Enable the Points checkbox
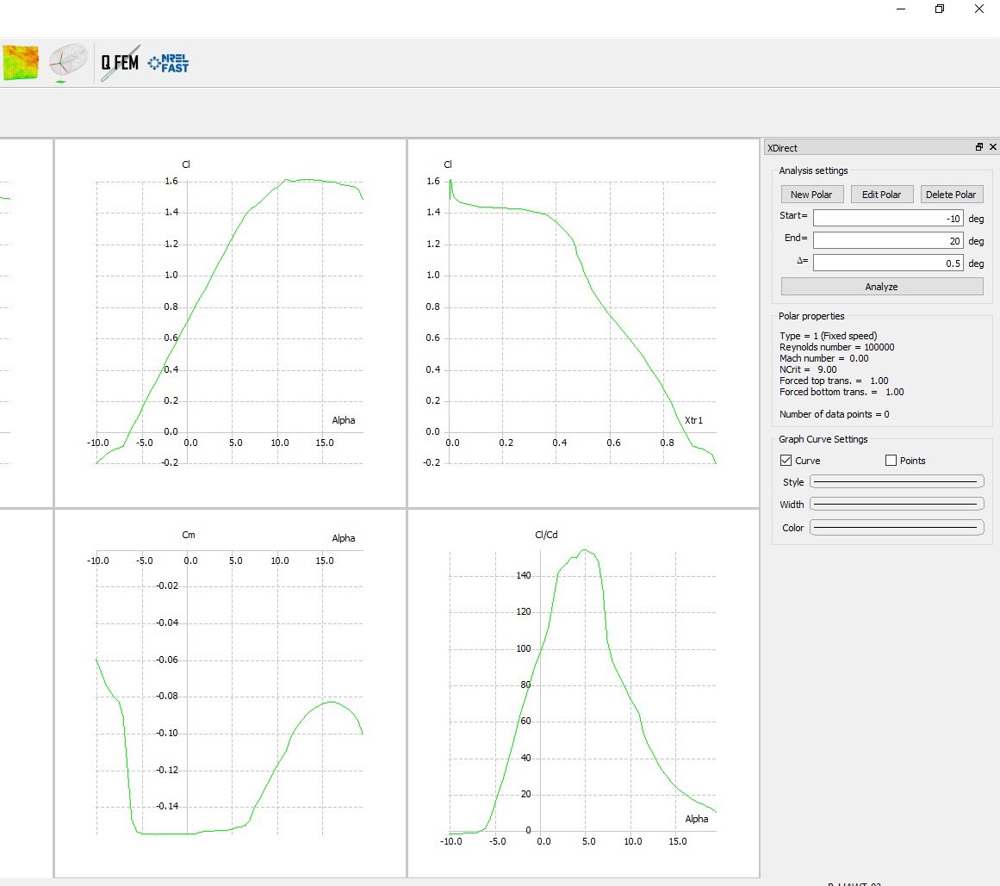 891,460
